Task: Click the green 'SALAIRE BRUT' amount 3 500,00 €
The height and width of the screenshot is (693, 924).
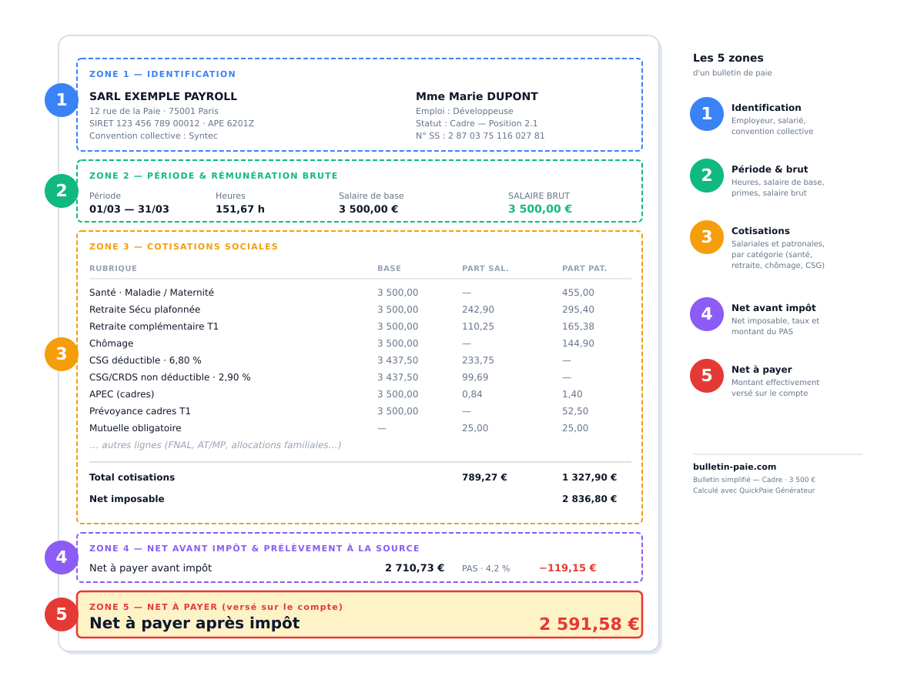Action: coord(540,209)
